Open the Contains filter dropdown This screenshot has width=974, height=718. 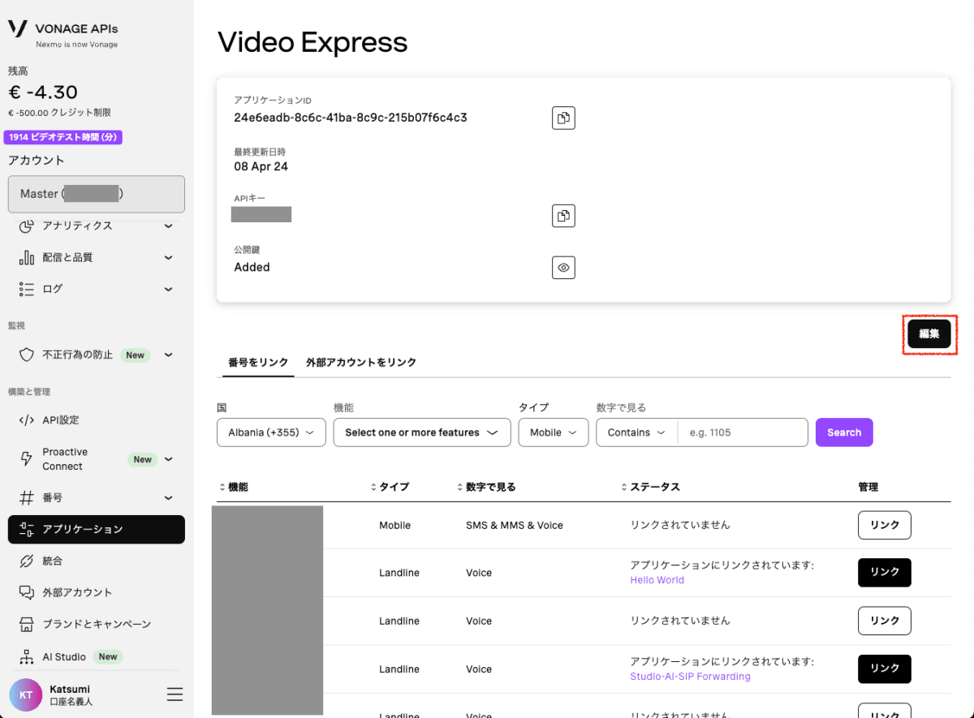[x=637, y=432]
